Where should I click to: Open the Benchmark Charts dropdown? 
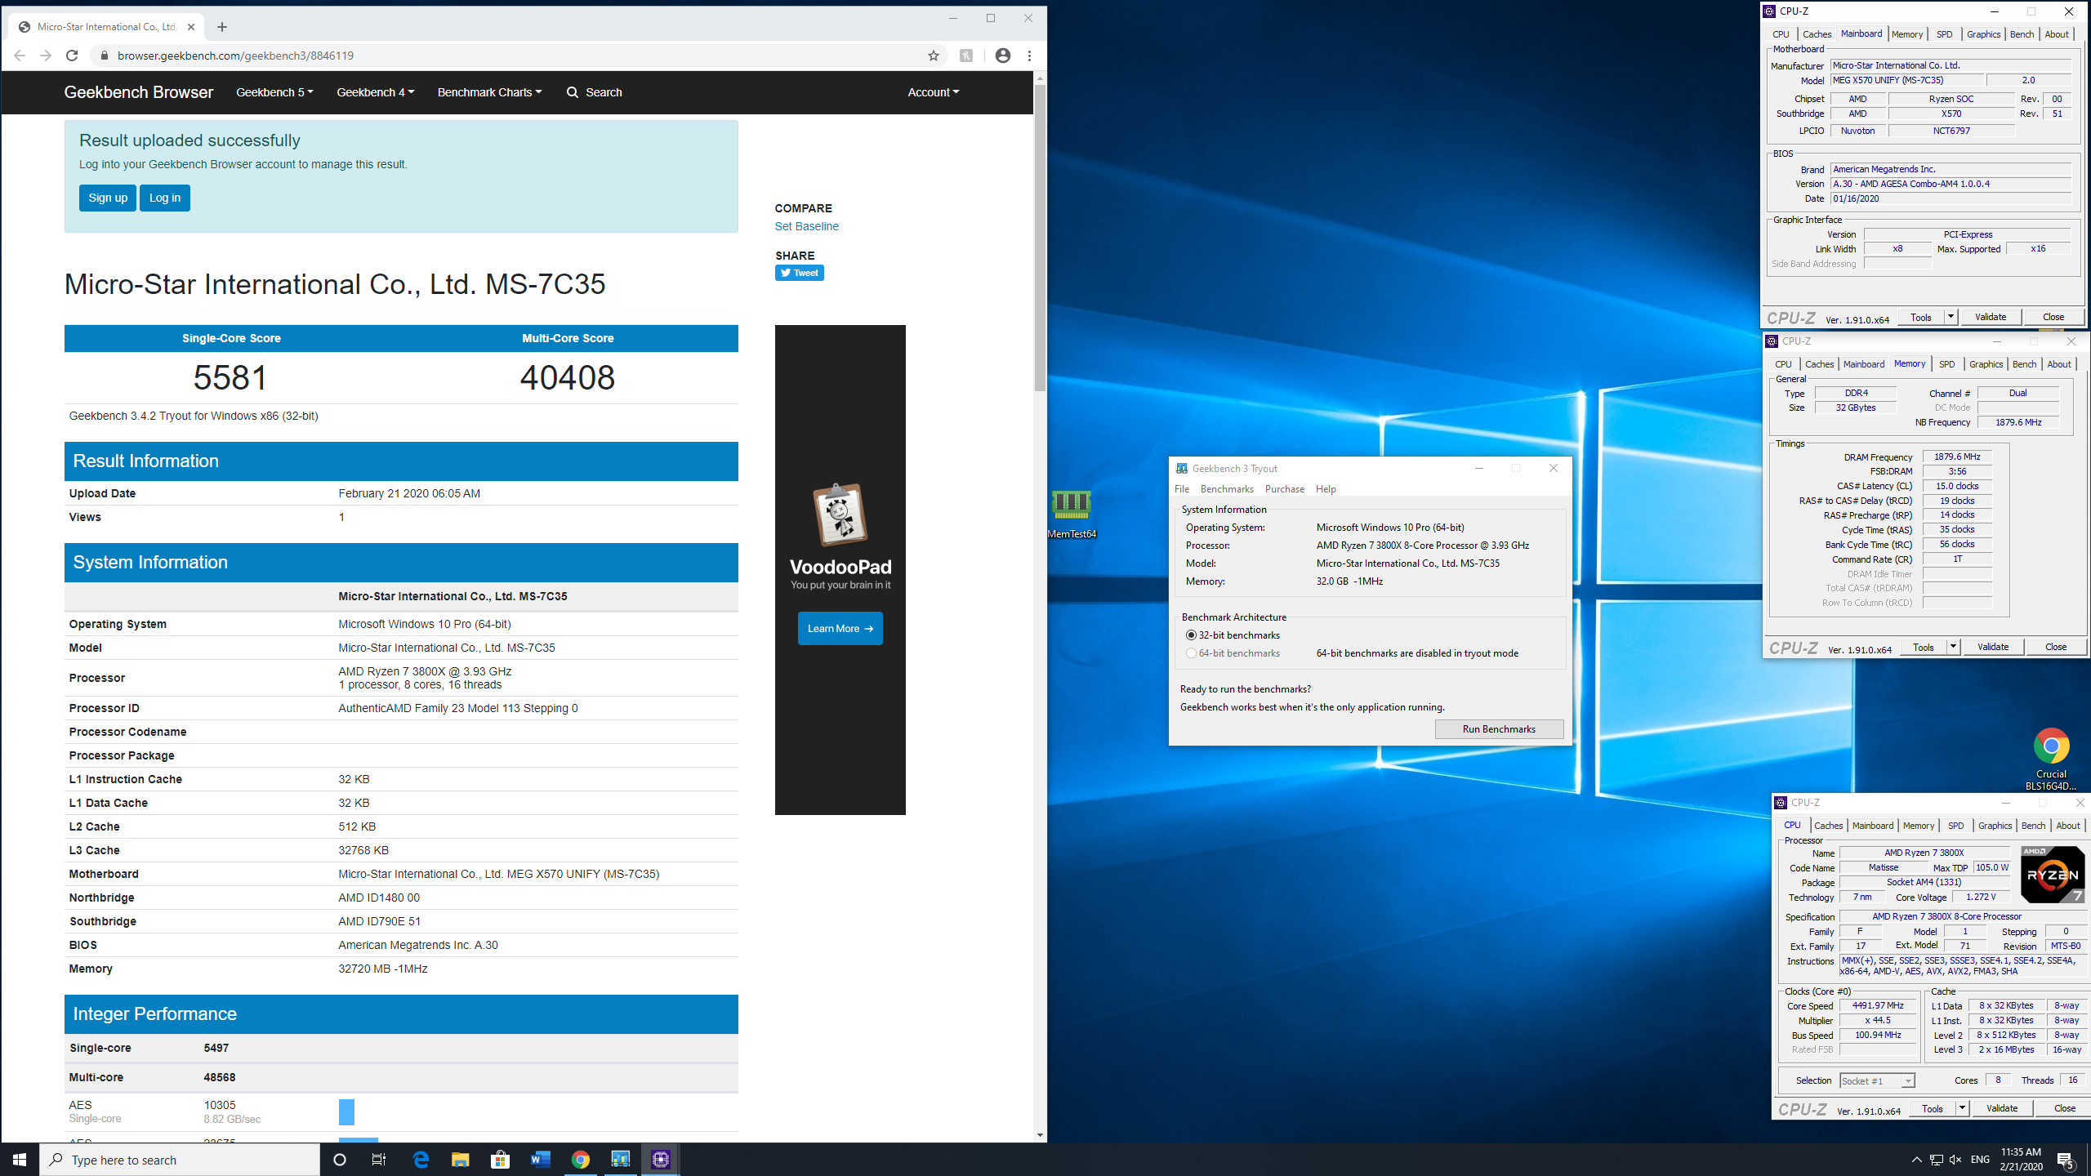tap(489, 92)
